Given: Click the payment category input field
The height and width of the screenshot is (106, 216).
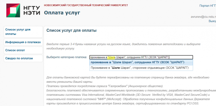Looking at the screenshot, I should pos(141,57).
